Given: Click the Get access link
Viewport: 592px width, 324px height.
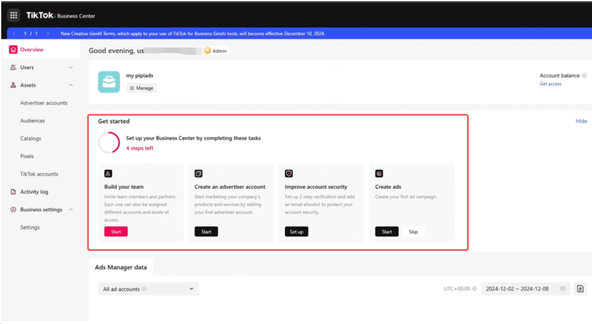Looking at the screenshot, I should [550, 84].
